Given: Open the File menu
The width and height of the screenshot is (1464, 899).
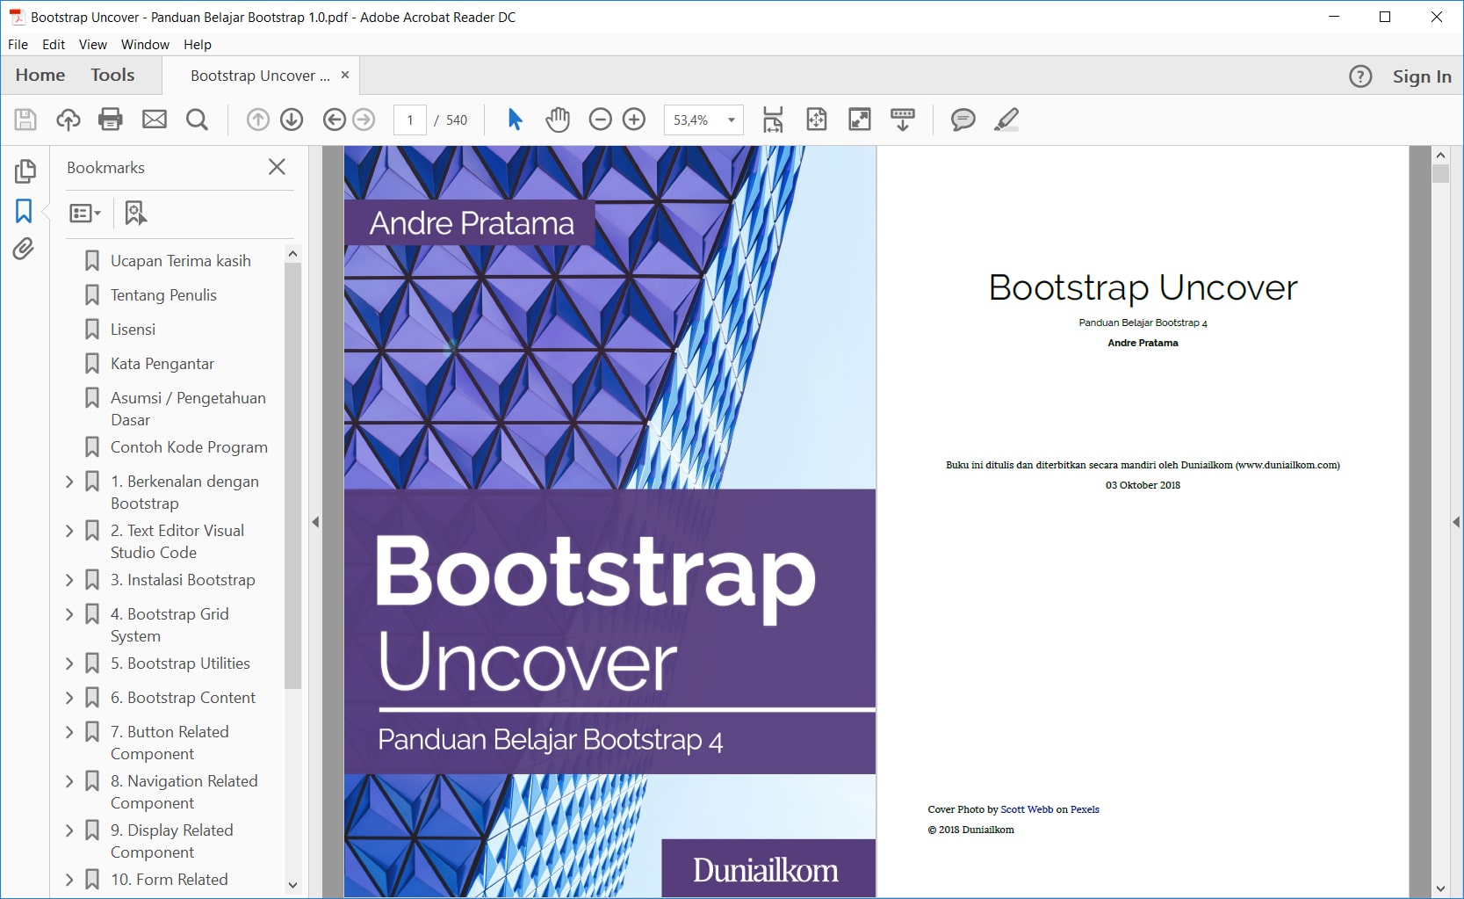Looking at the screenshot, I should [18, 45].
